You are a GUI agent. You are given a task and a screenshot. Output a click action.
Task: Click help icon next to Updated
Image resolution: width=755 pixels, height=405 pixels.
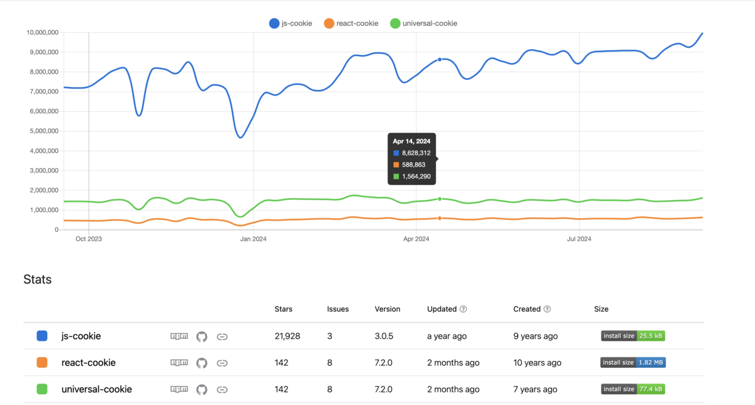(464, 309)
